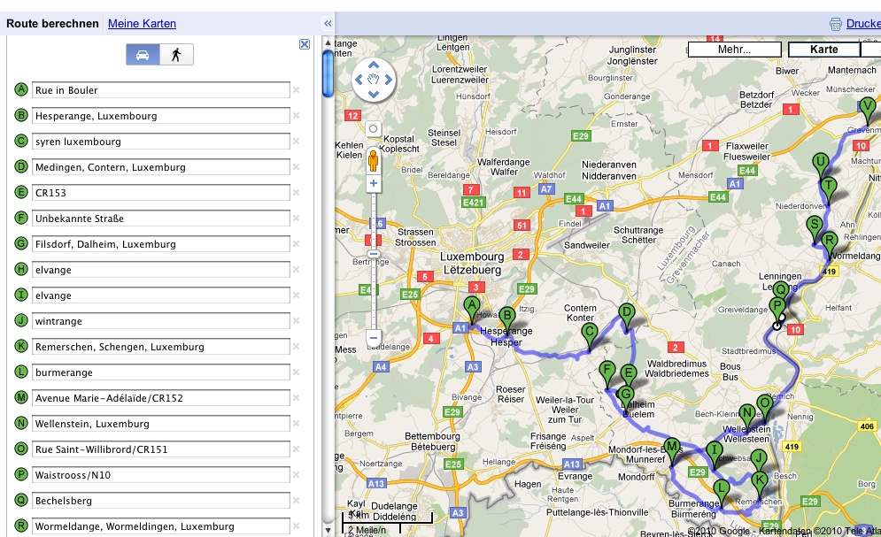Click the green waypoint marker G in list
Viewport: 881px width, 537px height.
click(x=21, y=244)
